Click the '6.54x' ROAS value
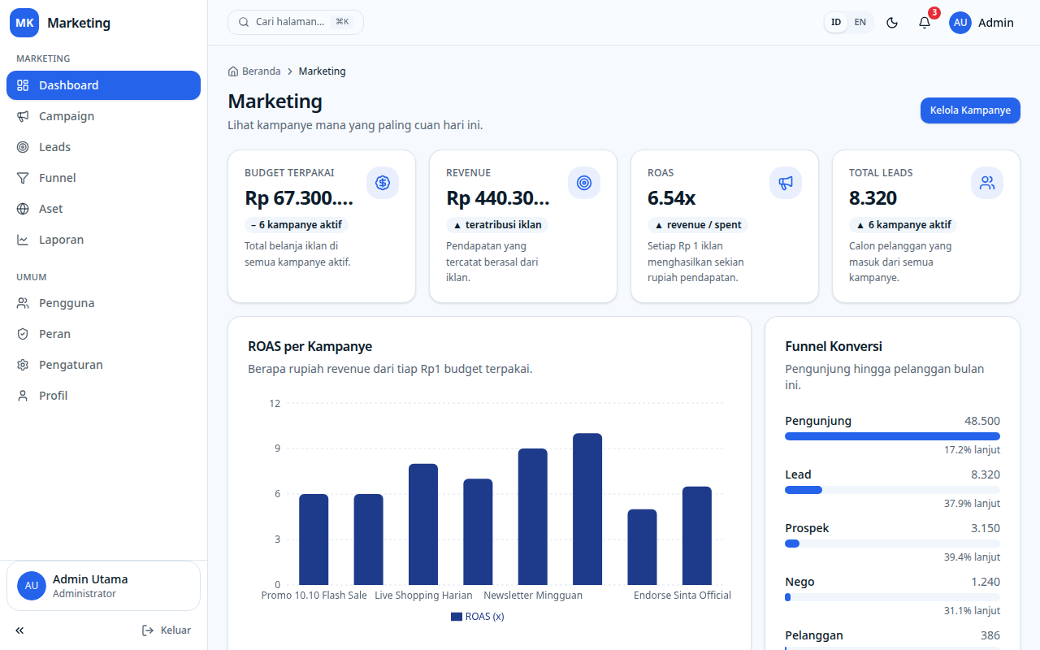Viewport: 1040px width, 650px height. coord(671,198)
